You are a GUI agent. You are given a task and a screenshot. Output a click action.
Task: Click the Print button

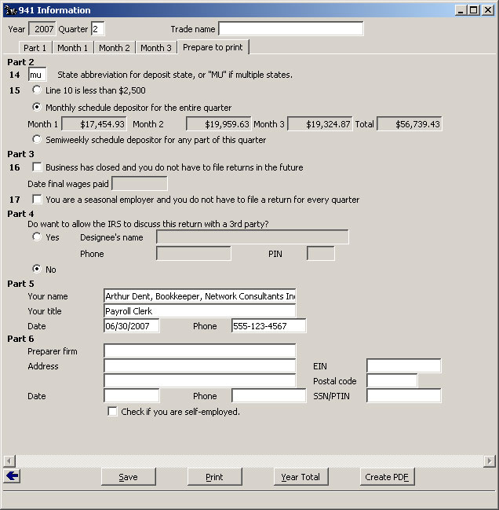(214, 477)
